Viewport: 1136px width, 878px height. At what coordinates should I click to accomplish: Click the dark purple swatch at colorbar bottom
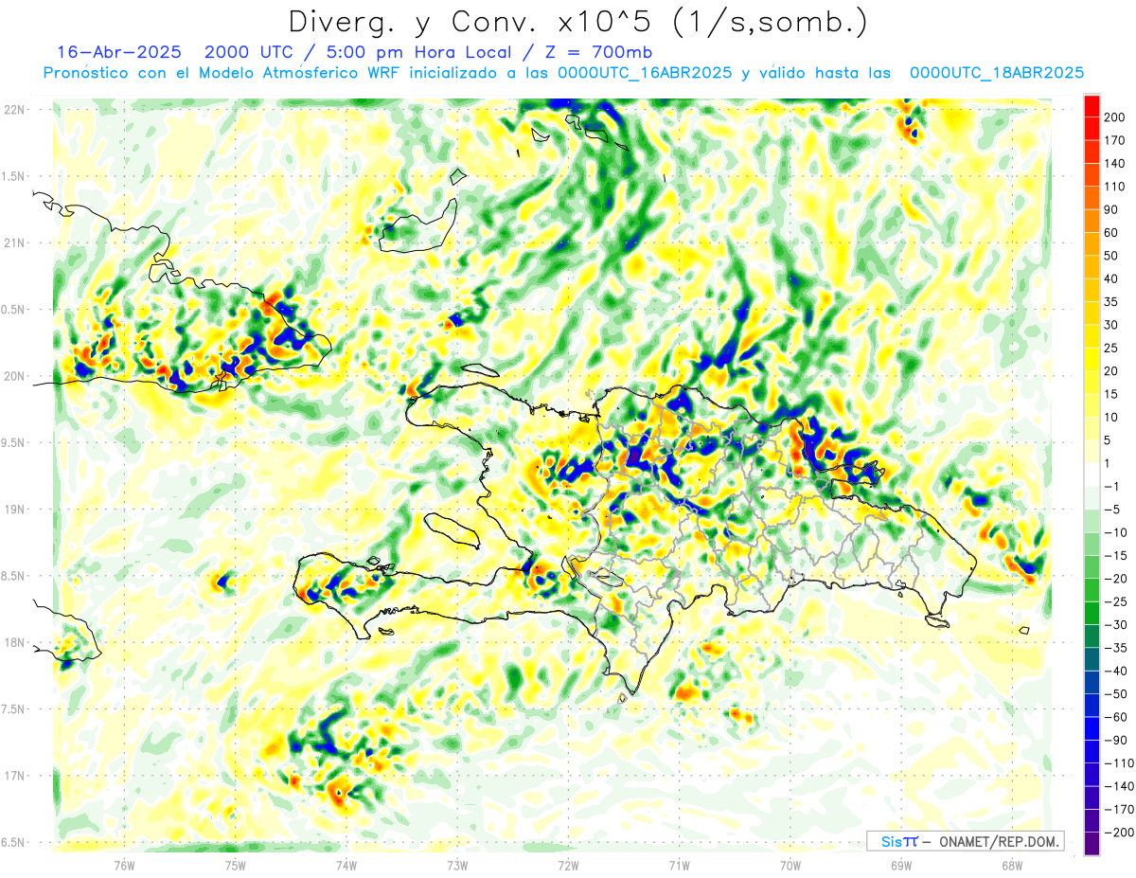pos(1092,843)
